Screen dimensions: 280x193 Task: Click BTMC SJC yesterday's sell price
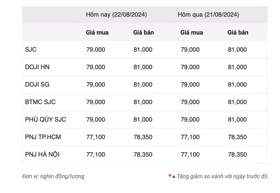tap(237, 102)
